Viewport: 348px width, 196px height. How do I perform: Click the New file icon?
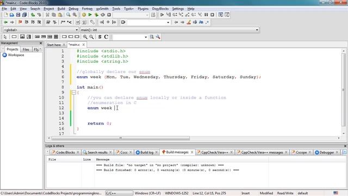[x=6, y=15]
